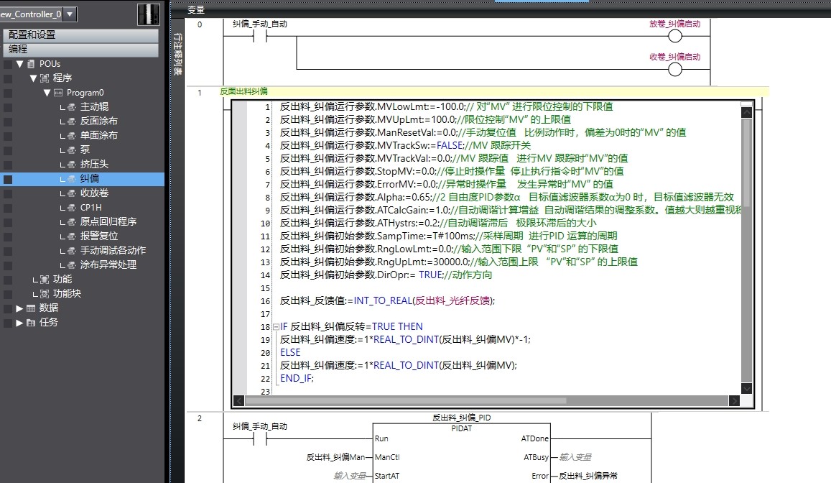Click the 功能 node icon
831x483 pixels.
click(x=45, y=280)
